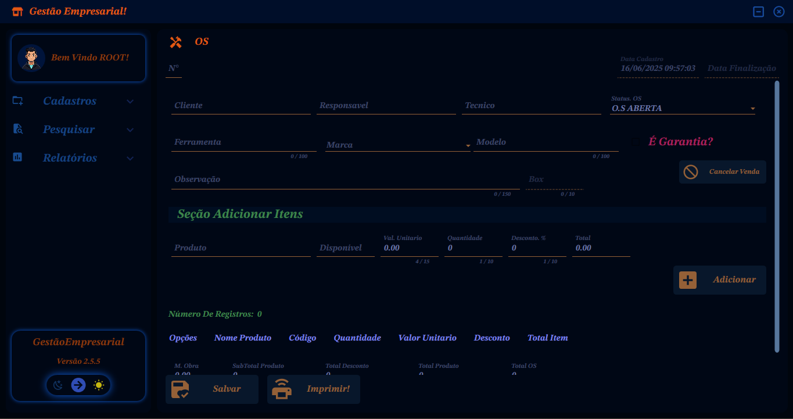Open the Pesquisar menu
Screen dimensions: 793x419
point(69,130)
